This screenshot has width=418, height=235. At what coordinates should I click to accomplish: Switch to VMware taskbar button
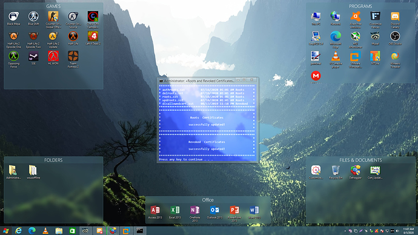(x=127, y=231)
